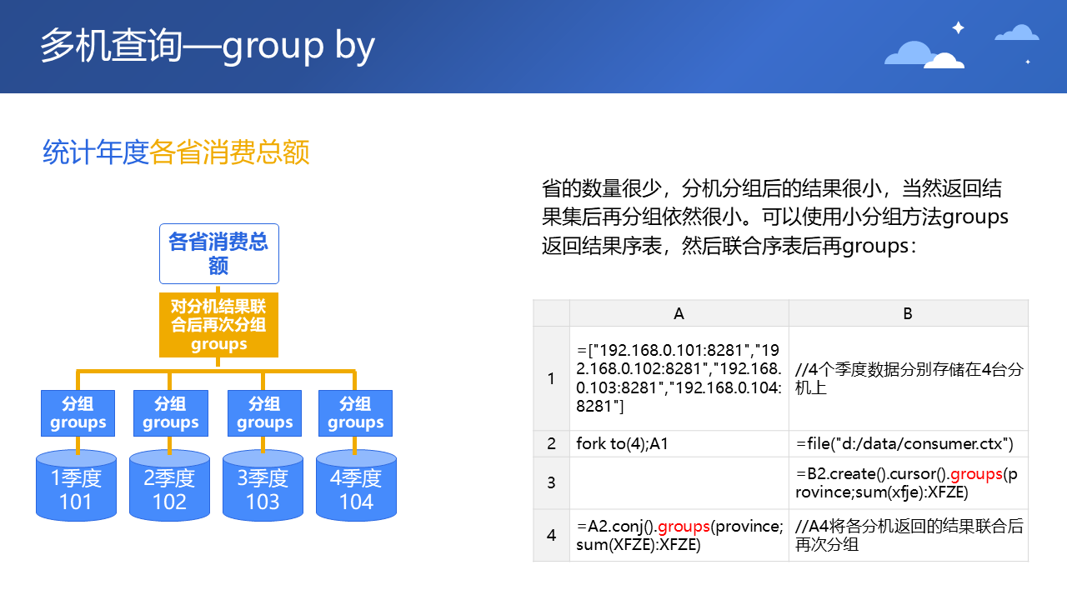Select row header 1 of the table
This screenshot has height=600, width=1067.
point(551,378)
